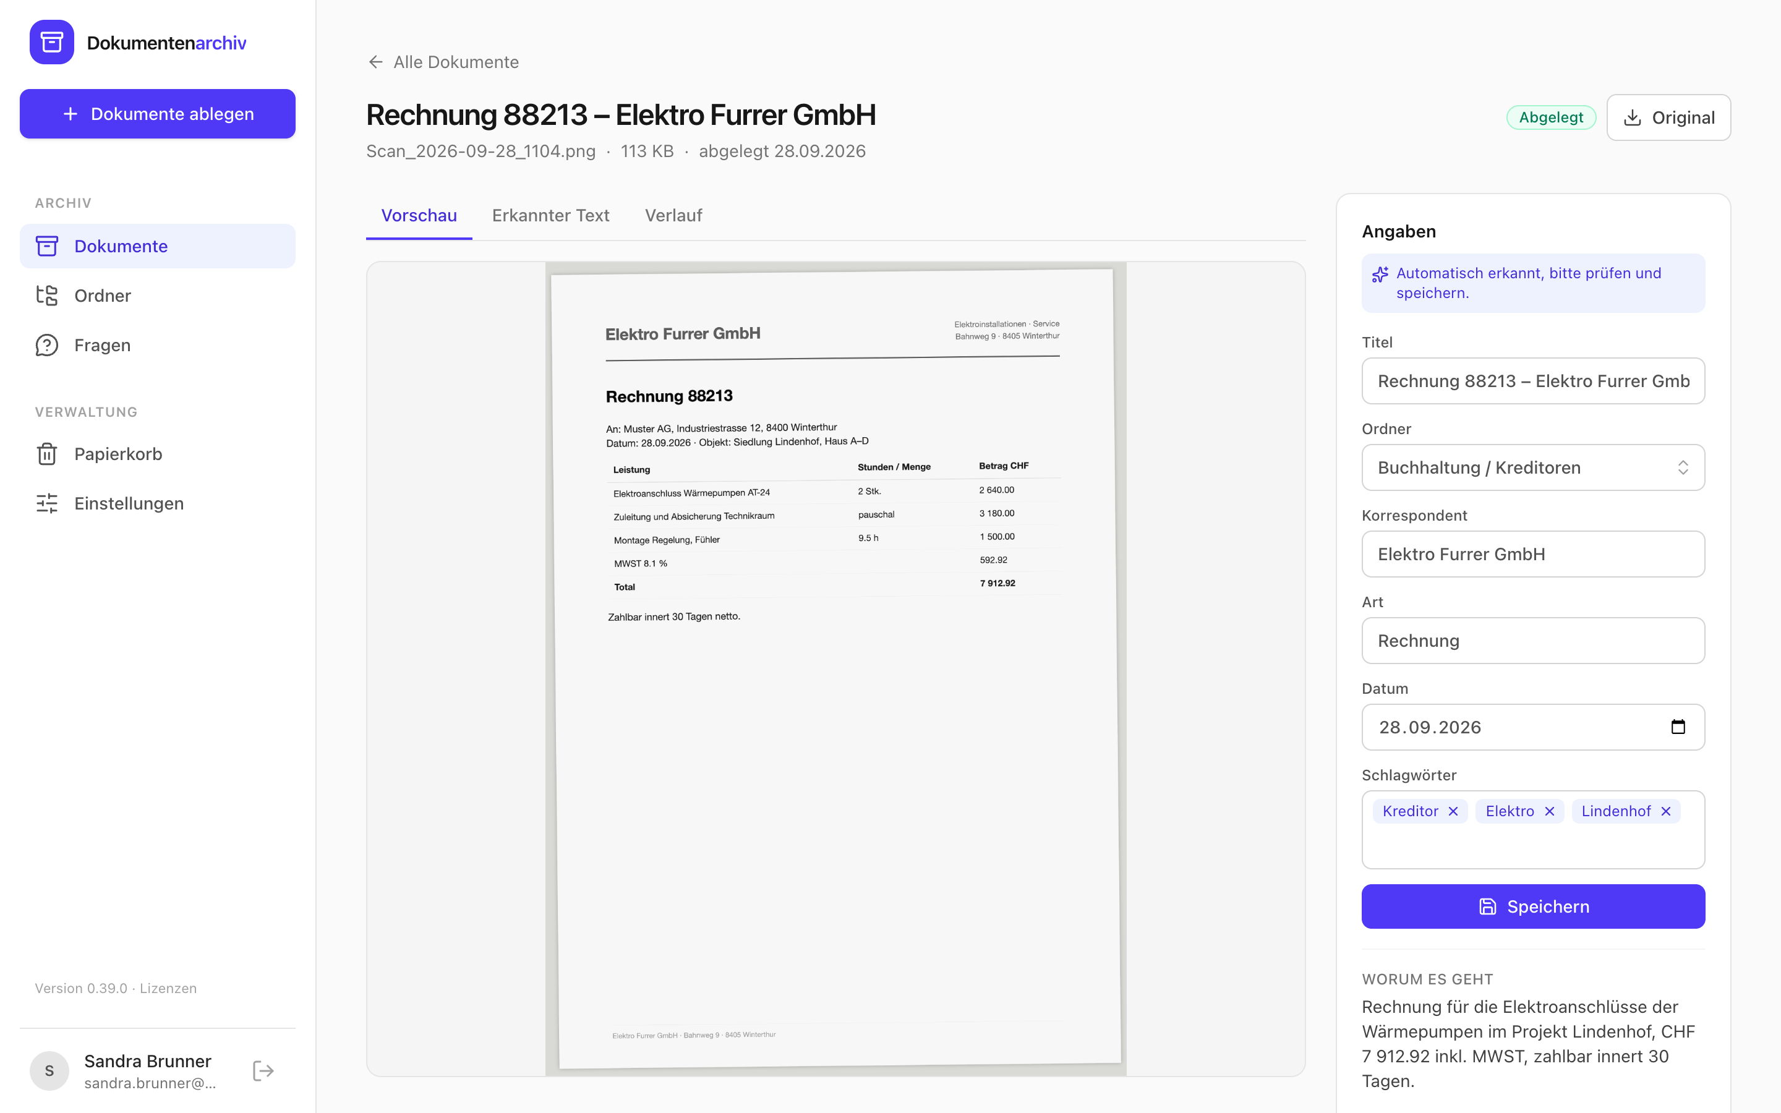Open Einstellungen
Viewport: 1781px width, 1113px height.
(158, 503)
